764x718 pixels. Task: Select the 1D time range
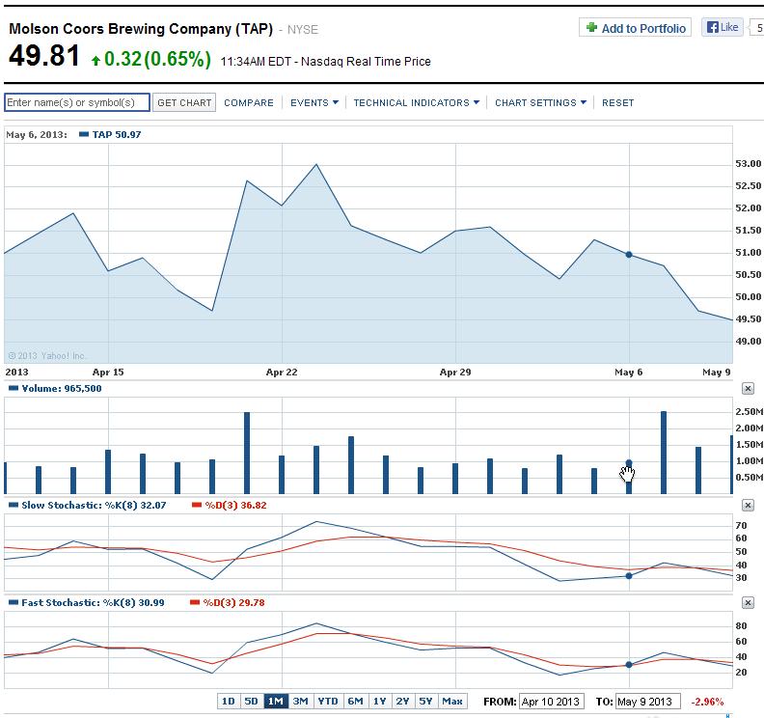coord(228,701)
